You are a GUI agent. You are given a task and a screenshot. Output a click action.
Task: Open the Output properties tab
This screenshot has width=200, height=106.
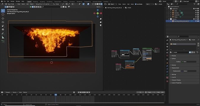[167, 47]
